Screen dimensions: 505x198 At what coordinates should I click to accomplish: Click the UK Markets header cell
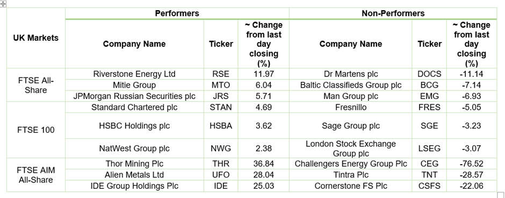(x=36, y=38)
